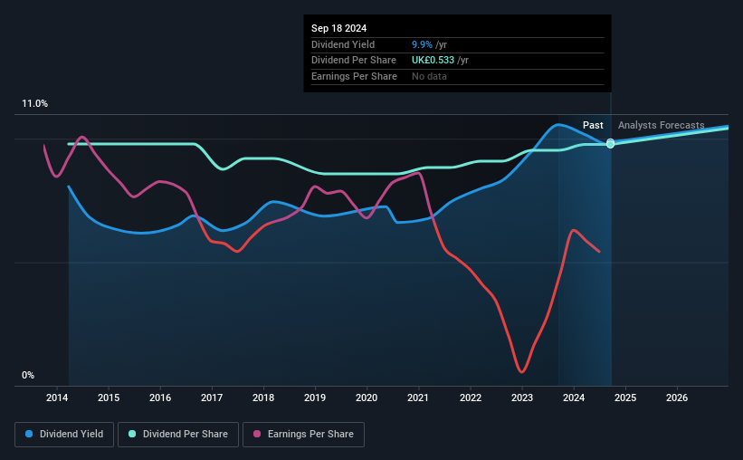Screen dimensions: 743x460
Task: Click the 11.0% y-axis label
Action: 35,104
